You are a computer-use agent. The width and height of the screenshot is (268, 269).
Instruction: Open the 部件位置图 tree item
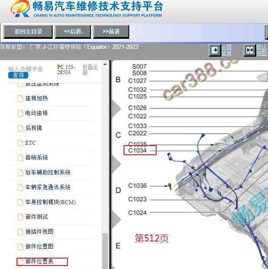(x=40, y=246)
